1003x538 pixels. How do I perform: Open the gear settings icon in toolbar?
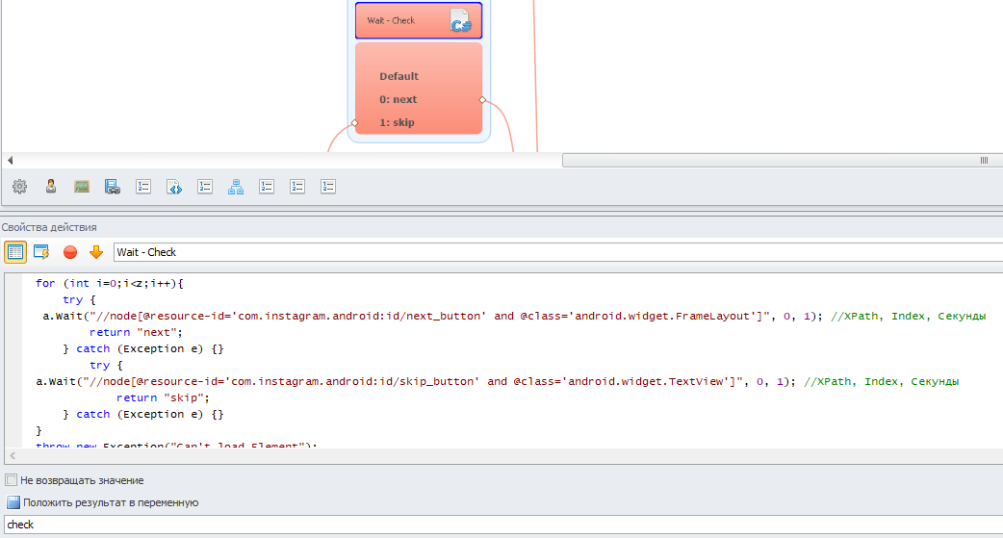(x=20, y=186)
